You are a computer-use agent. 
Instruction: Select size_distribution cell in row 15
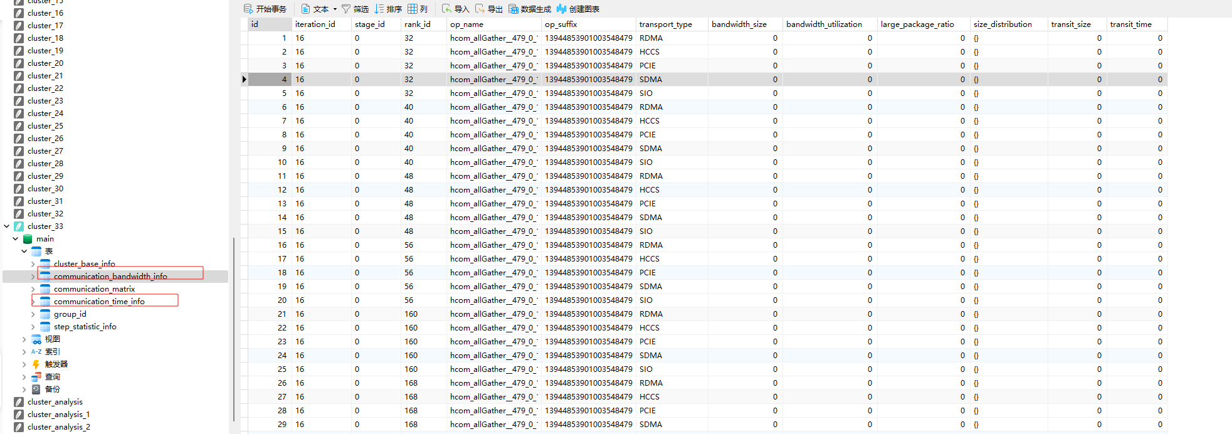(x=1009, y=231)
